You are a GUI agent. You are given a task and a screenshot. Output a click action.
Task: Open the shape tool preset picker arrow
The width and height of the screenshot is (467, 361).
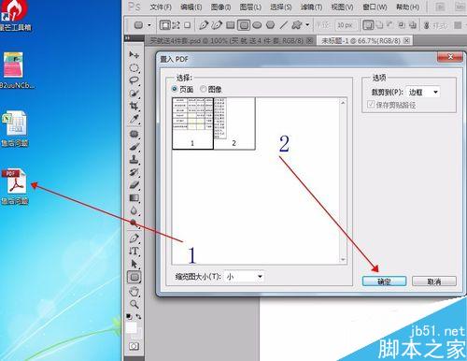[x=149, y=25]
